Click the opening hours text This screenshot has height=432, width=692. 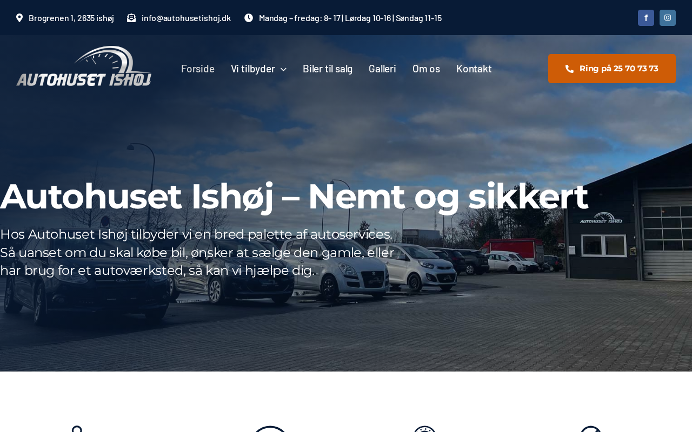click(350, 18)
